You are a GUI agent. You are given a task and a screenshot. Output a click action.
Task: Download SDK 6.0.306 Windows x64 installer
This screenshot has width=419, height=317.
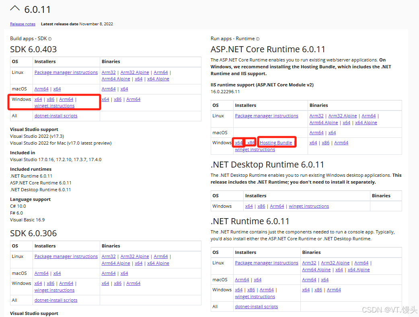click(x=38, y=283)
